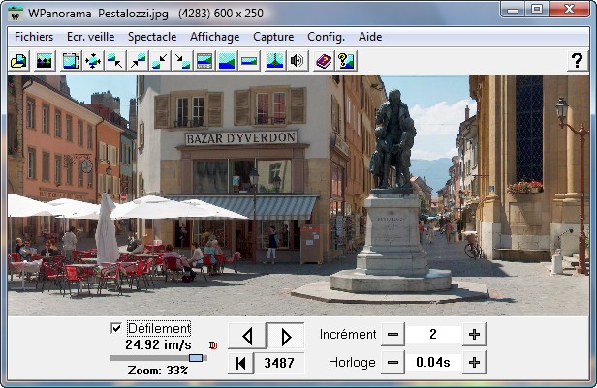Click the move image to top-left icon
Image resolution: width=597 pixels, height=388 pixels.
[115, 61]
